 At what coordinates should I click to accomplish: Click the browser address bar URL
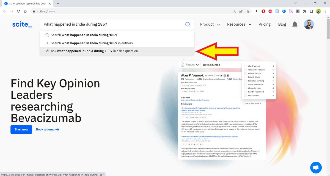[46, 12]
